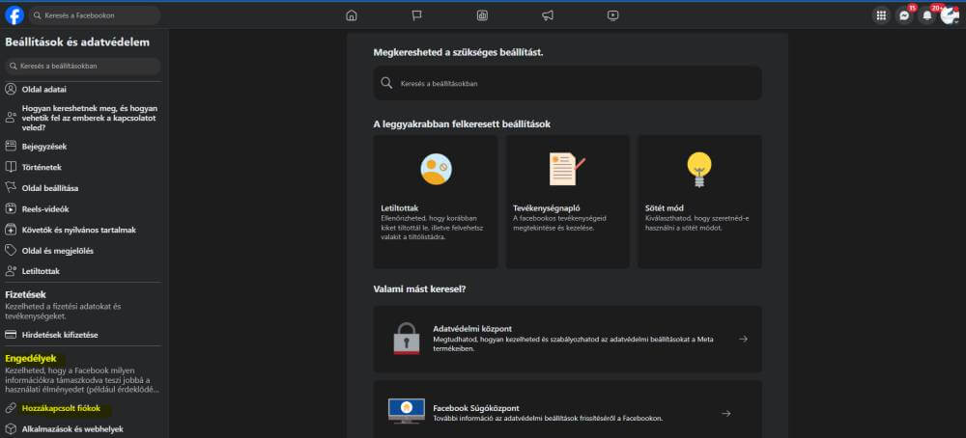
Task: Click the Alkalmazások és webhelyek cube icon
Action: tap(11, 428)
